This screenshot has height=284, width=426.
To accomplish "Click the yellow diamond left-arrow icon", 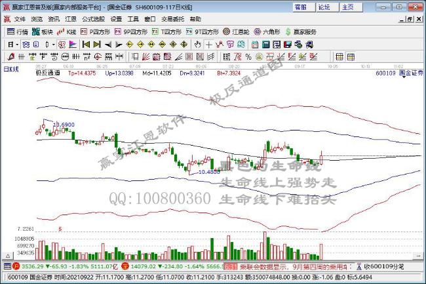I will click(130, 45).
